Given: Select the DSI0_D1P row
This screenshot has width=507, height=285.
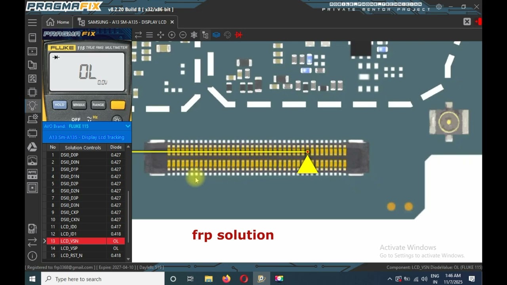Looking at the screenshot, I should click(x=86, y=169).
